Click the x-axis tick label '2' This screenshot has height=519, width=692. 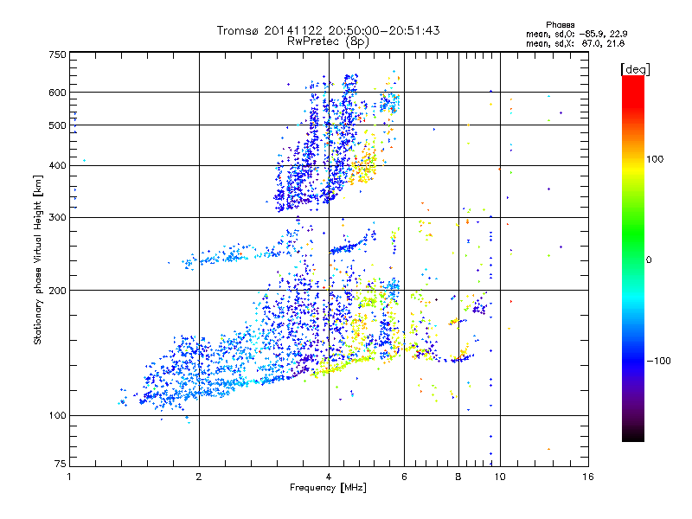[199, 477]
